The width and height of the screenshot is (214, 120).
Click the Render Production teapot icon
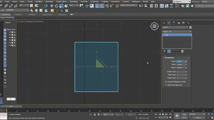[192, 6]
